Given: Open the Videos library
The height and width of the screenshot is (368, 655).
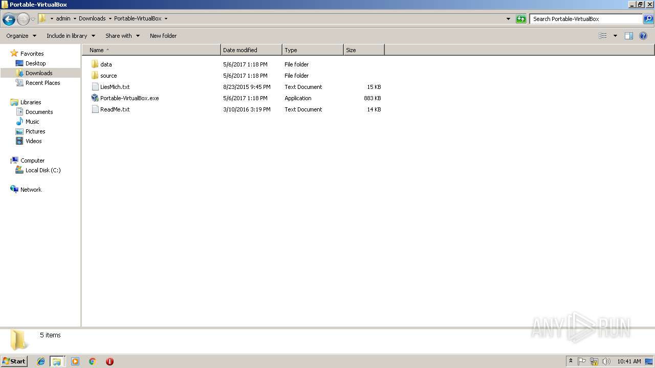Looking at the screenshot, I should 33,141.
